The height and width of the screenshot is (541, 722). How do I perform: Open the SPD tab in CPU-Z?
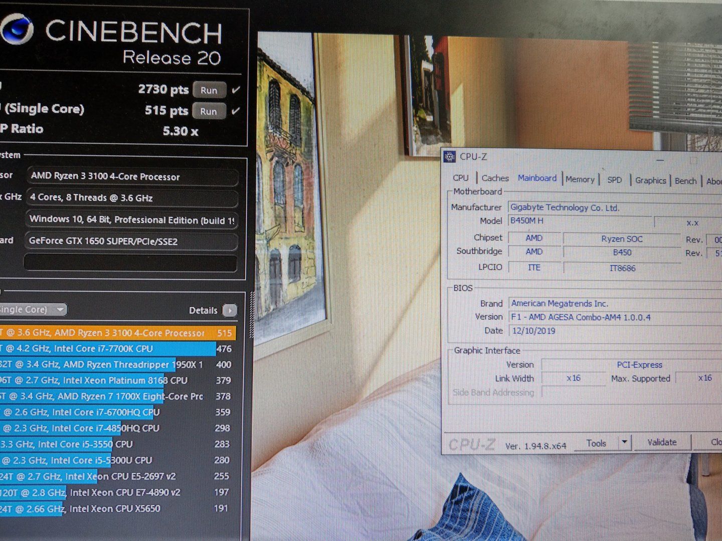(614, 180)
